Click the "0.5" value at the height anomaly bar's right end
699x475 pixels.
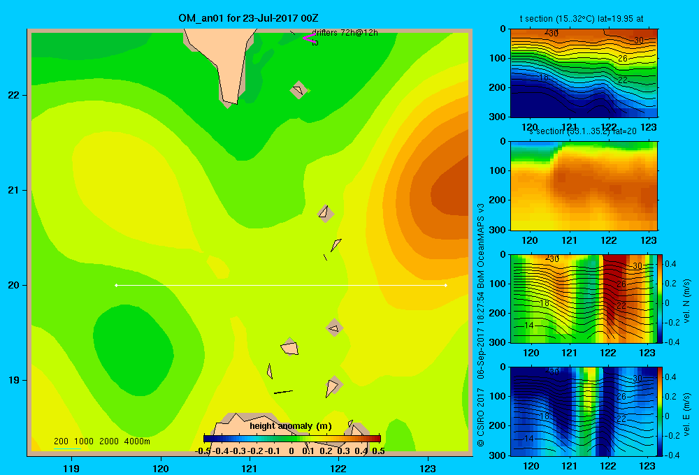pyautogui.click(x=378, y=451)
